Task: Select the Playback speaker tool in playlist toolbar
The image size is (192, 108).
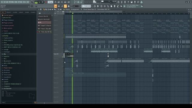Action: (x=61, y=9)
